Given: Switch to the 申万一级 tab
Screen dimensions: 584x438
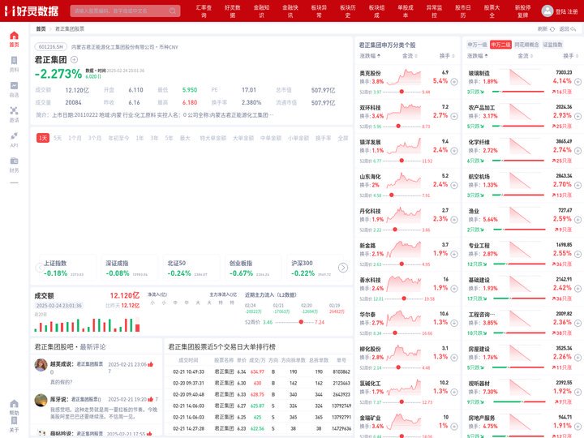Looking at the screenshot, I should click(x=477, y=45).
